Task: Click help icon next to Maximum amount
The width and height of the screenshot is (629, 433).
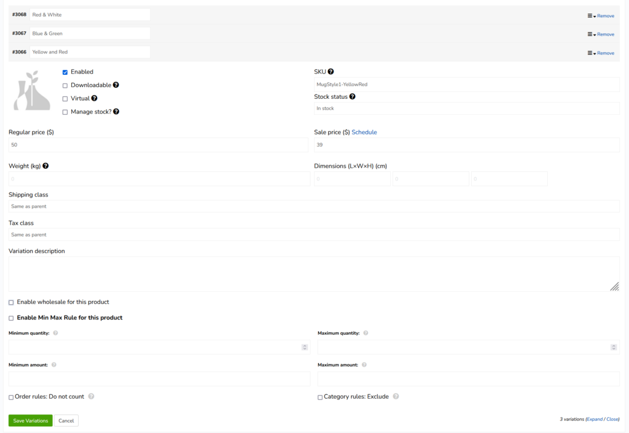Action: pyautogui.click(x=364, y=365)
